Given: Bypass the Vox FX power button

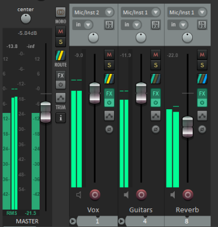Looking at the screenshot, I should 109,103.
